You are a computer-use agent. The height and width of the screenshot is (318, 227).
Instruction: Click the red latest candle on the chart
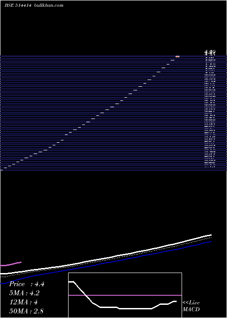178,57
